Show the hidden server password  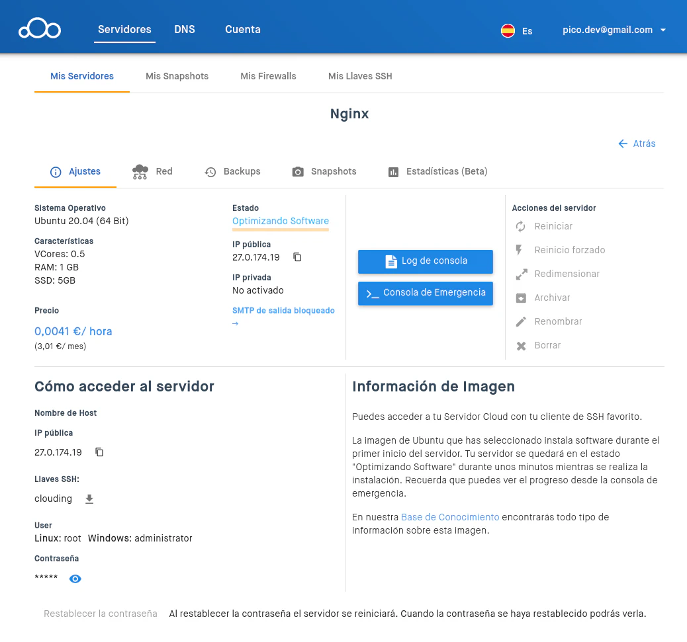(x=75, y=579)
